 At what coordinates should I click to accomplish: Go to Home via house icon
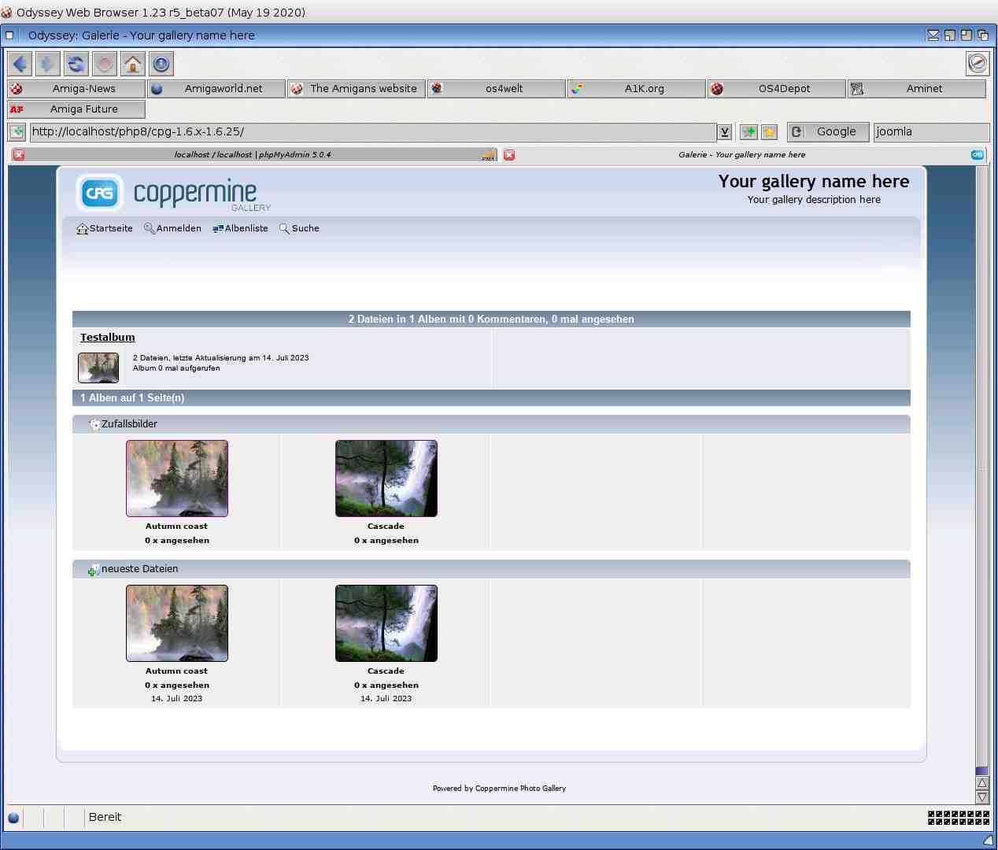point(133,64)
